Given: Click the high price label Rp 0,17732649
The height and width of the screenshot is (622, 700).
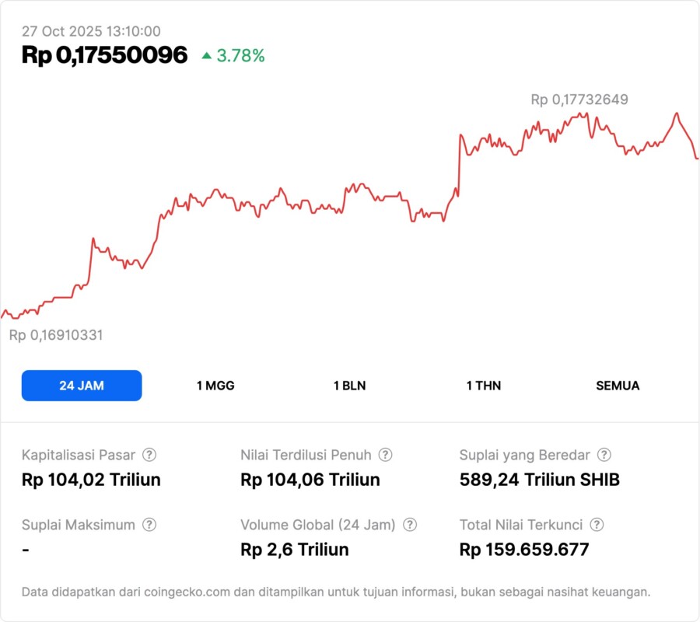Looking at the screenshot, I should pyautogui.click(x=579, y=100).
